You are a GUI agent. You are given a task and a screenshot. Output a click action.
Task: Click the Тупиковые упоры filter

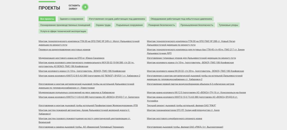point(228,25)
